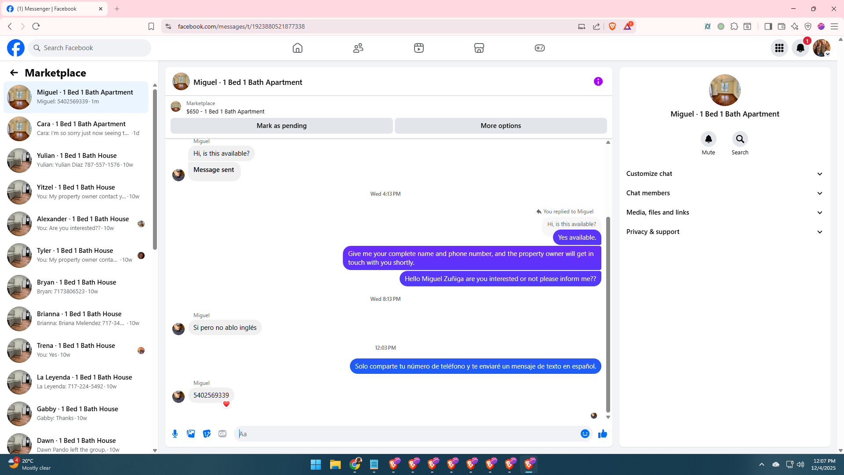Expand Media, files and links section
This screenshot has width=844, height=475.
tap(724, 212)
